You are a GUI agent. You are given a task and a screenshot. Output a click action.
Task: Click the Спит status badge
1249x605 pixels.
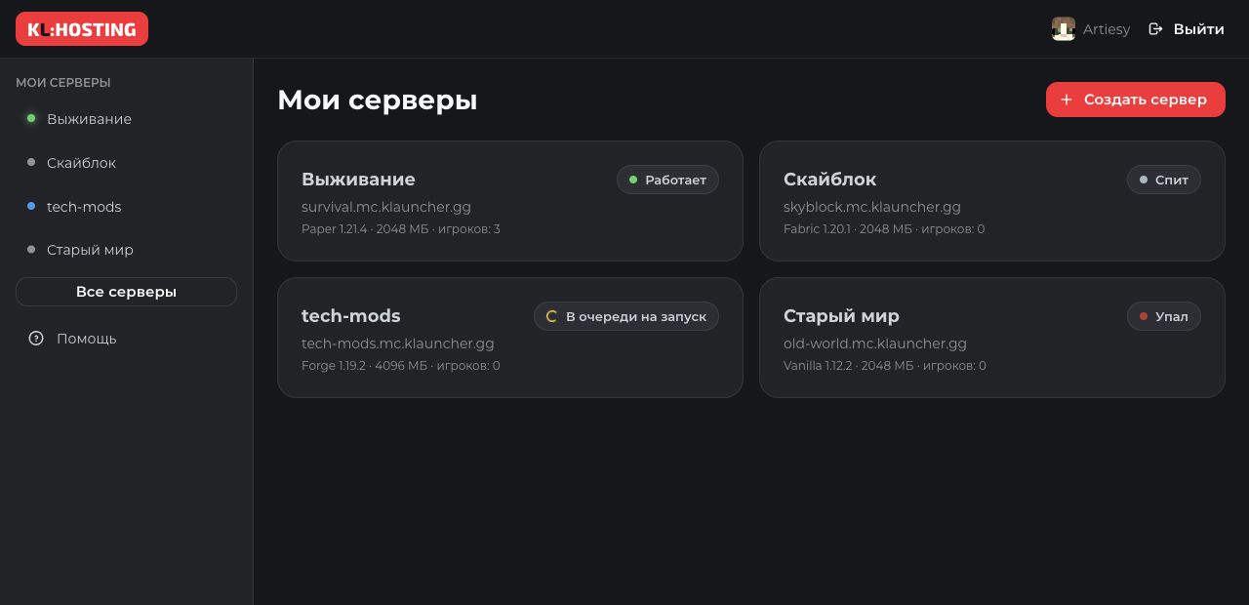click(x=1164, y=180)
